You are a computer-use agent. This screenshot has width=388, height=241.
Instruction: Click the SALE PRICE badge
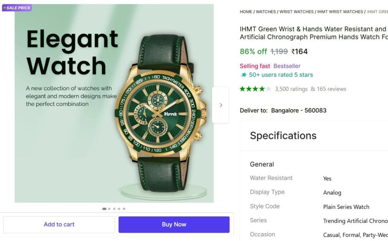pos(17,8)
